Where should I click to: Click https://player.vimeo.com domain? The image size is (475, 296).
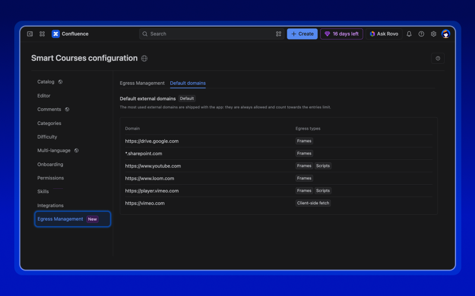coord(152,191)
